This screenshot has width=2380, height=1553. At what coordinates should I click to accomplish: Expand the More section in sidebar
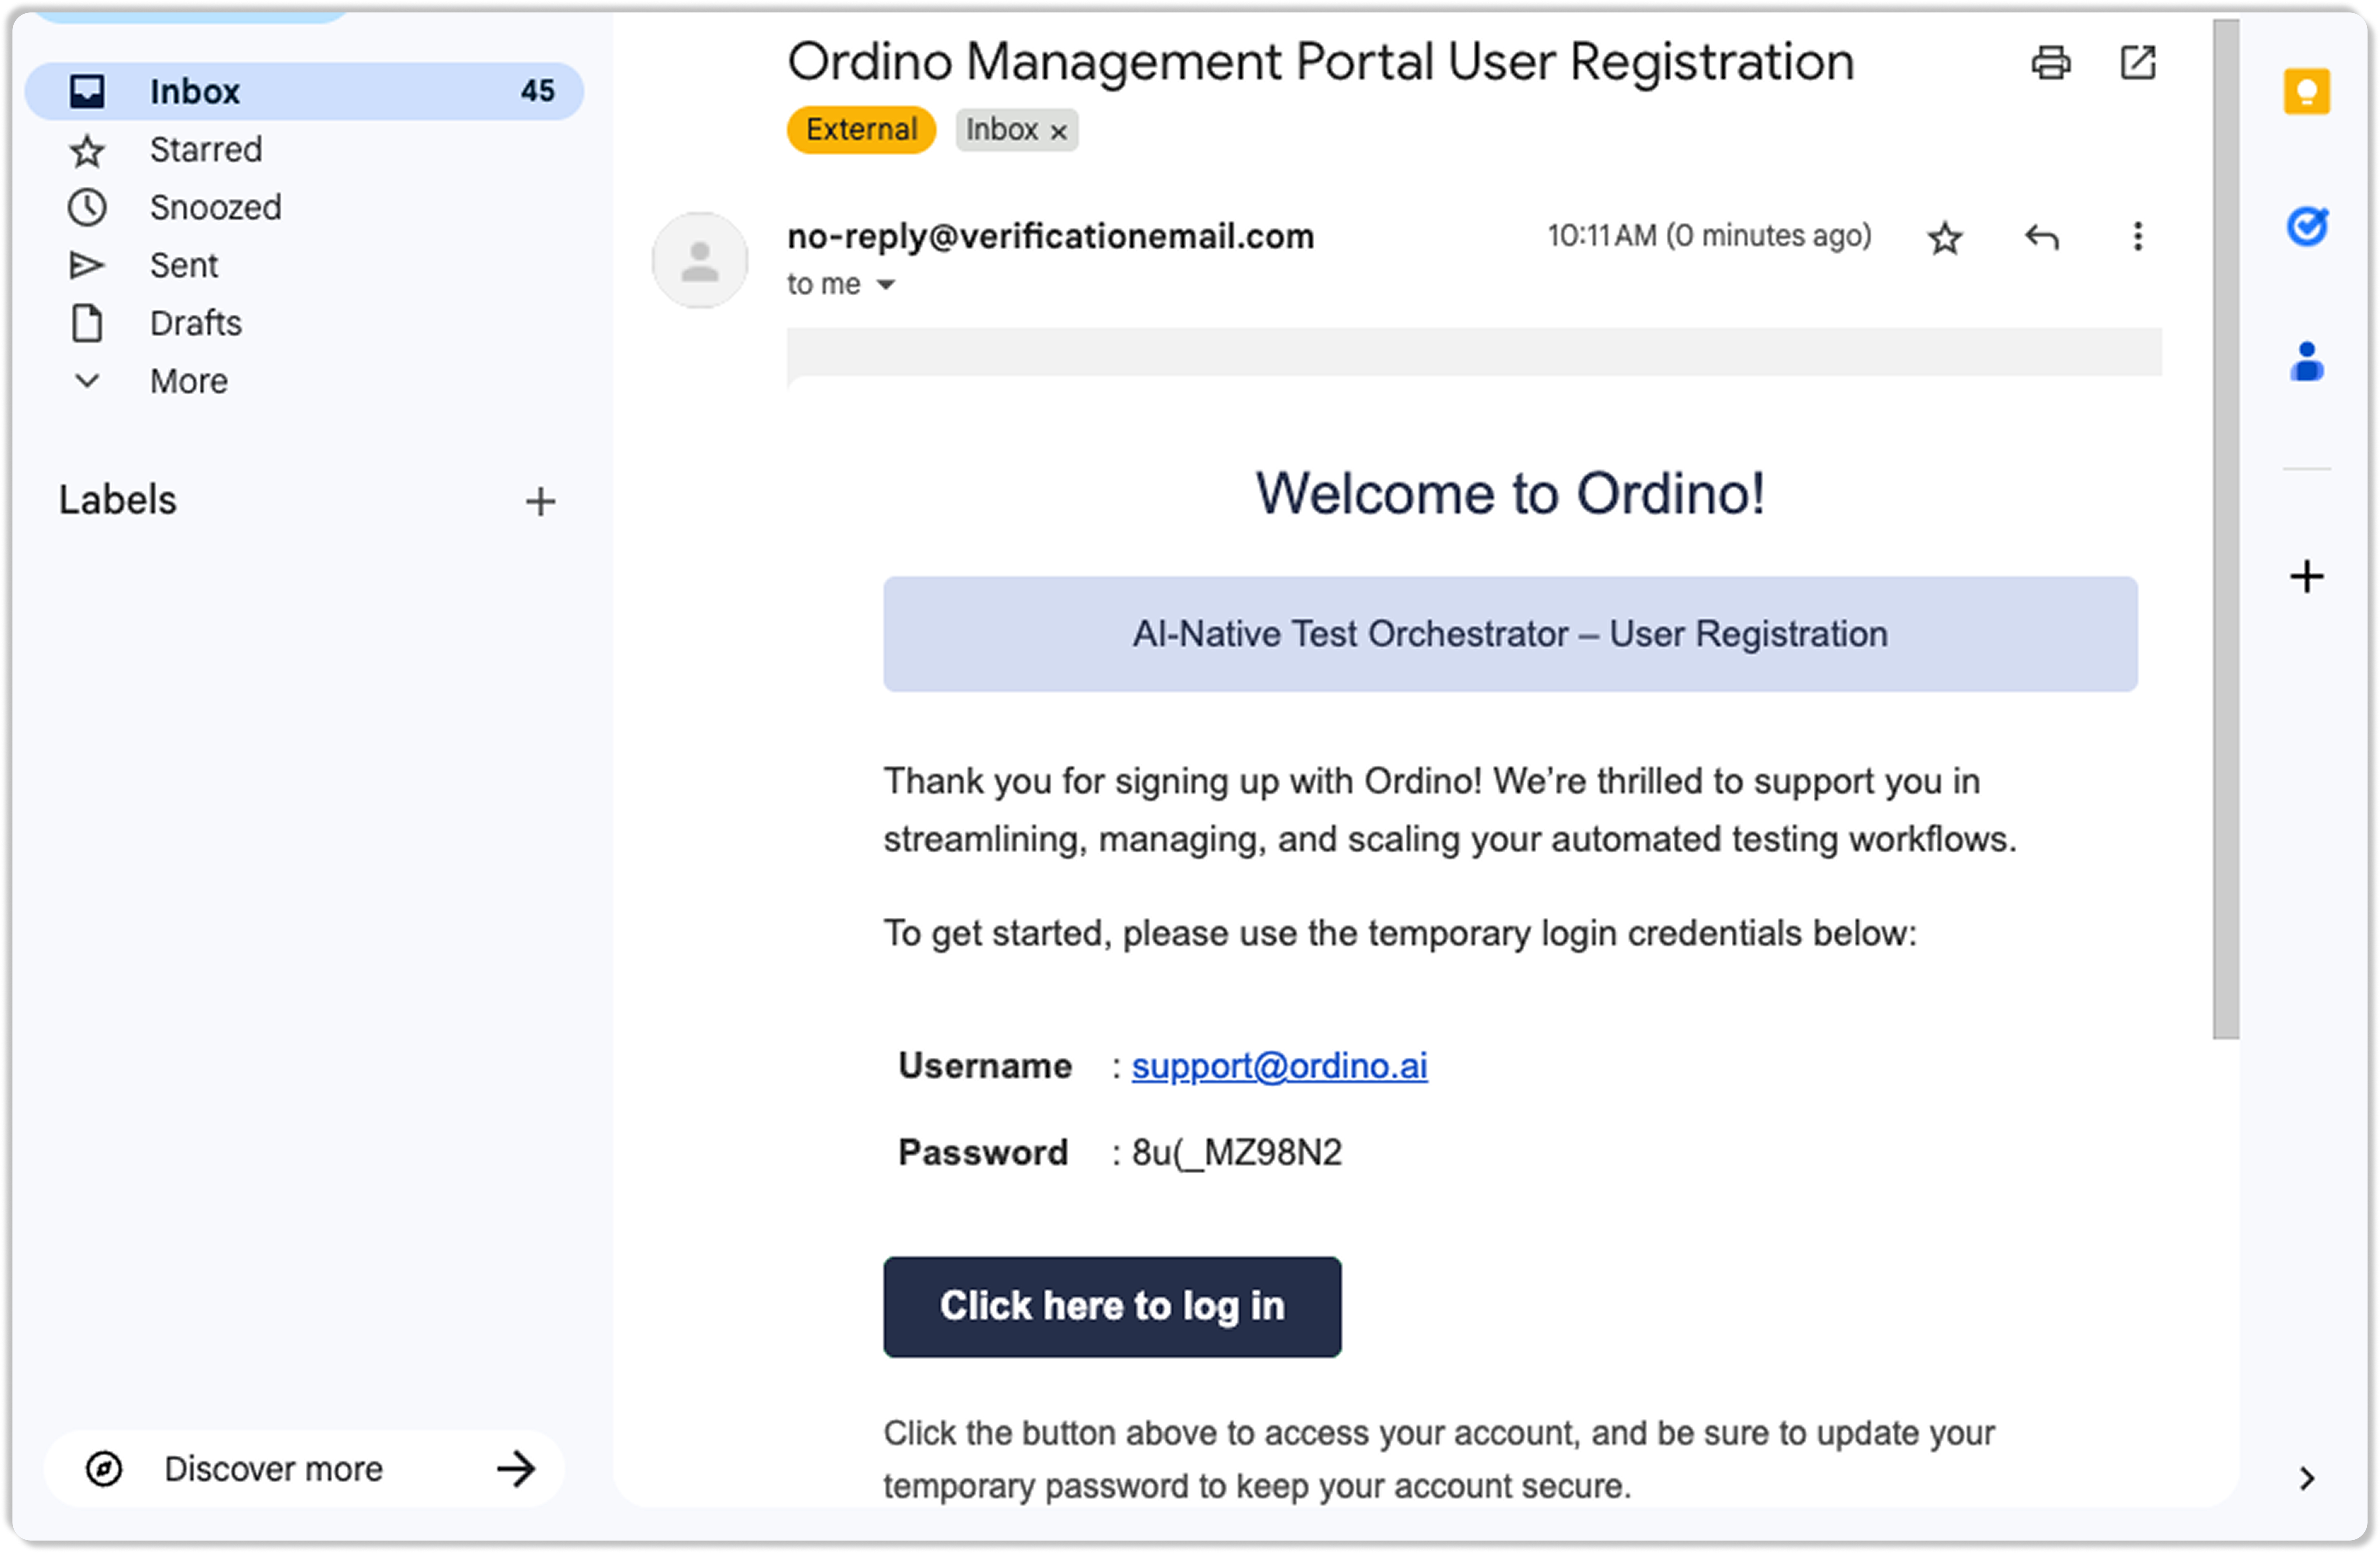pos(188,381)
